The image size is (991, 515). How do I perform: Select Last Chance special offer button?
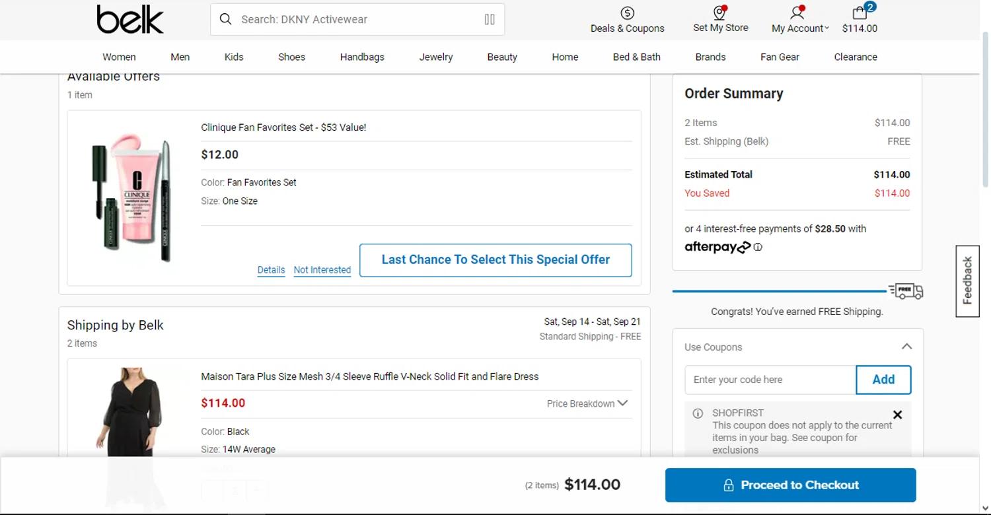pos(495,260)
